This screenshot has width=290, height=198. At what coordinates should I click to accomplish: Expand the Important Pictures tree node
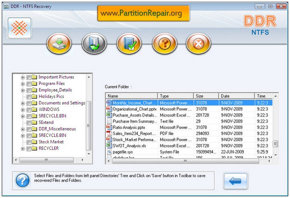click(x=22, y=77)
